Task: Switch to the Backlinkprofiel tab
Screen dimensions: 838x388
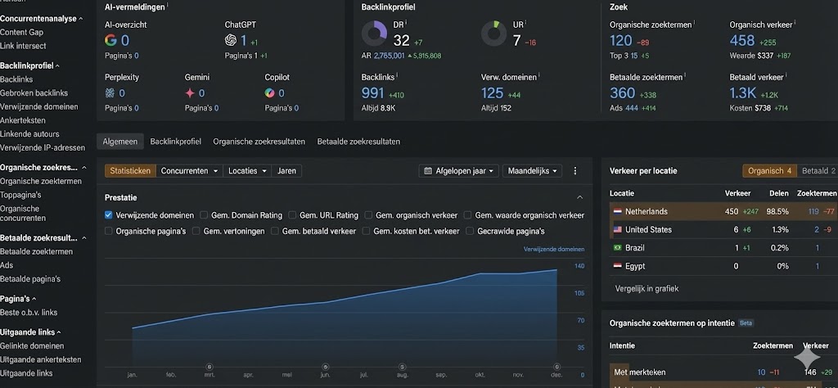Action: point(175,142)
